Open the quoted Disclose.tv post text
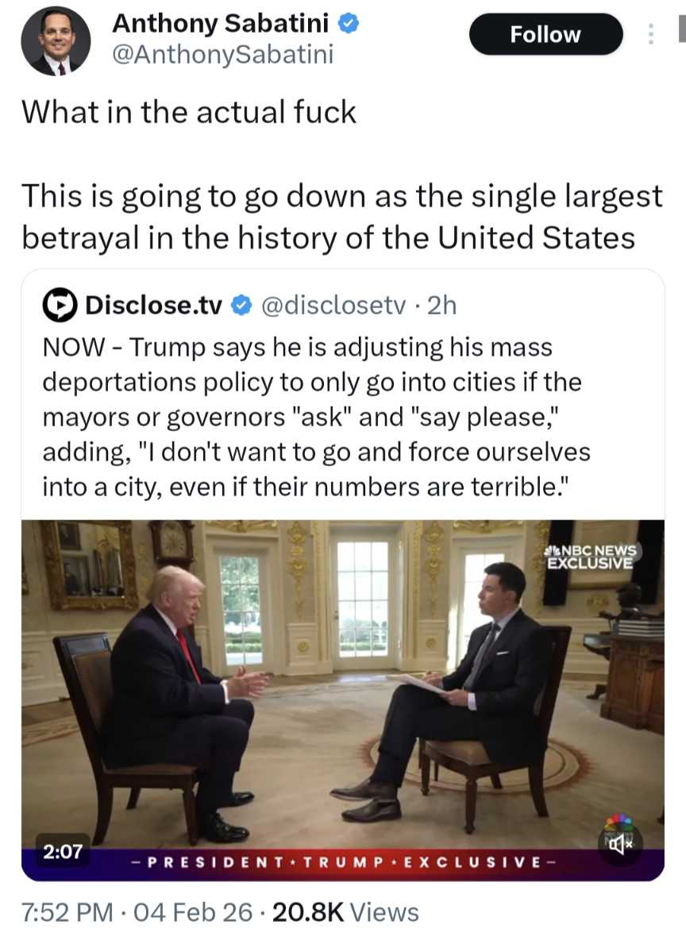This screenshot has width=686, height=944. coord(316,417)
